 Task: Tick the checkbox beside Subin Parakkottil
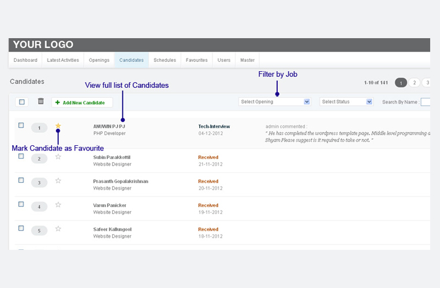pyautogui.click(x=21, y=156)
